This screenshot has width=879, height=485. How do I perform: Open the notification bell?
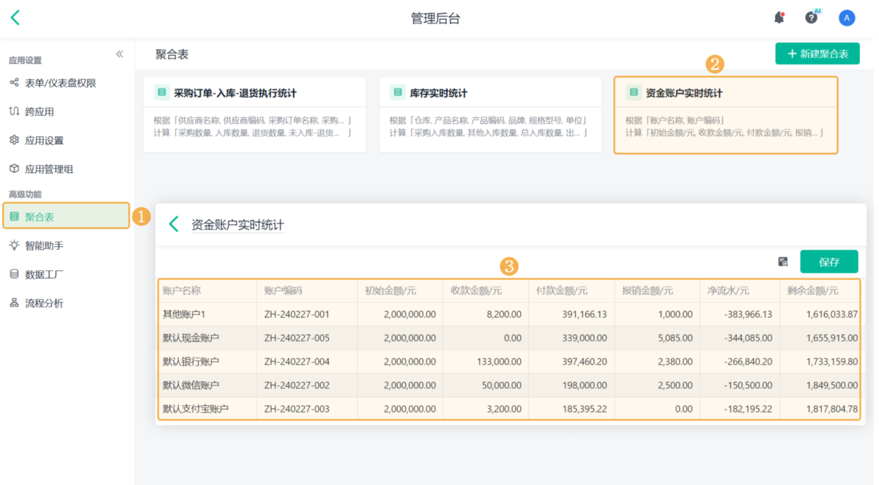click(x=779, y=18)
